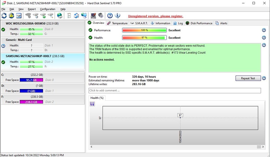
Task: Click the graph scrollbar right arrow
Action: (x=263, y=147)
